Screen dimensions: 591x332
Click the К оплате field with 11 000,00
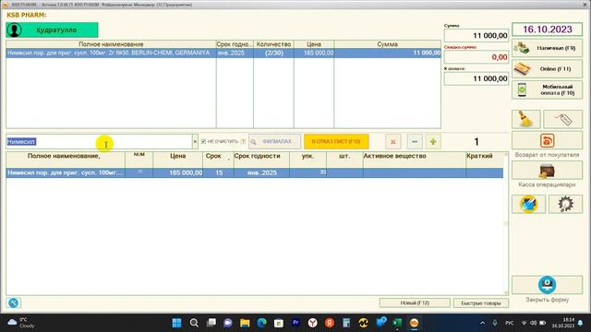point(476,78)
